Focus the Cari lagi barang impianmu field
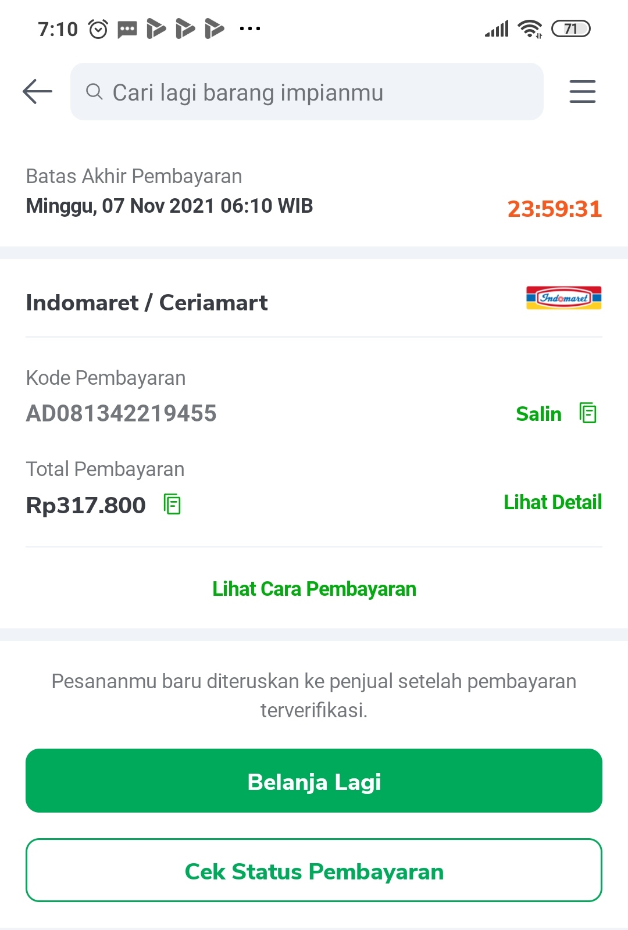Viewport: 628px width, 930px height. tap(314, 92)
